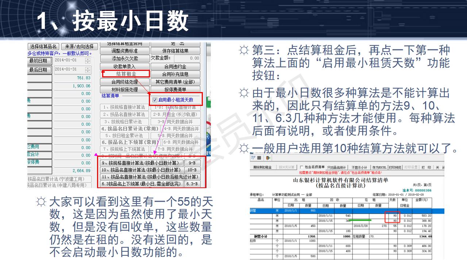The height and width of the screenshot is (263, 467).
Task: Click the 保存结算结果 button
Action: (x=175, y=50)
